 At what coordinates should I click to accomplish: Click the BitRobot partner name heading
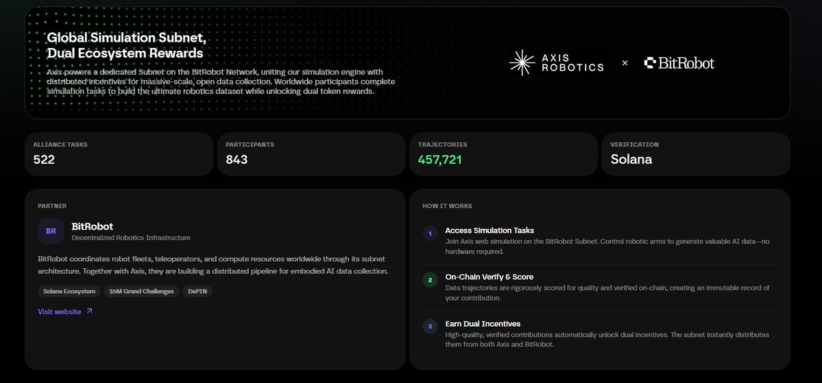93,226
